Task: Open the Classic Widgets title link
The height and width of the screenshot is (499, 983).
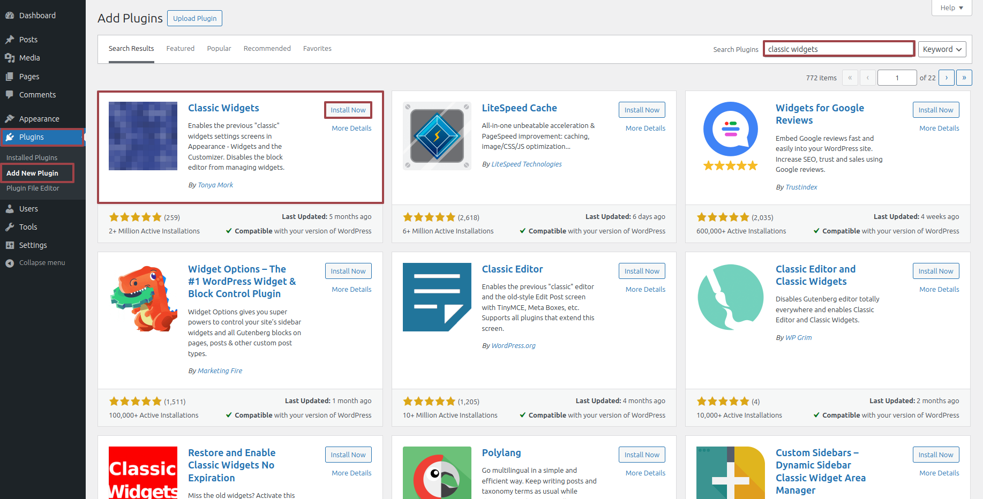Action: 223,108
